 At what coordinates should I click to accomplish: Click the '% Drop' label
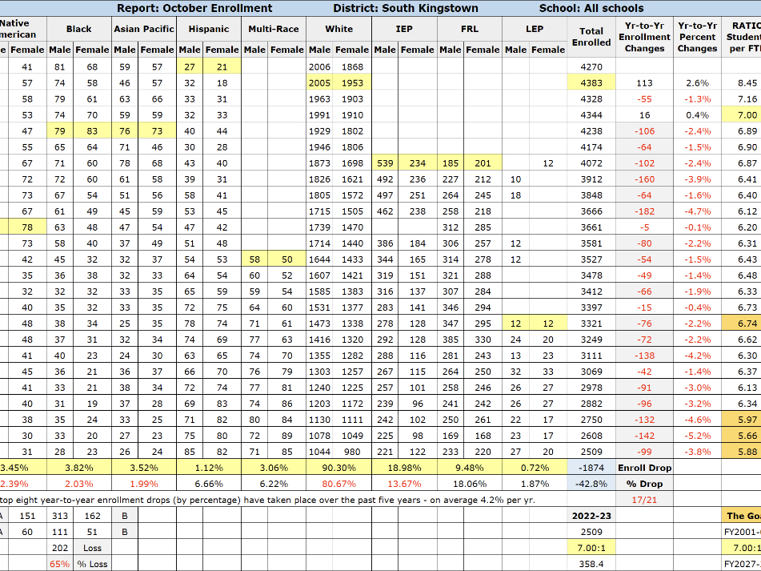[644, 484]
